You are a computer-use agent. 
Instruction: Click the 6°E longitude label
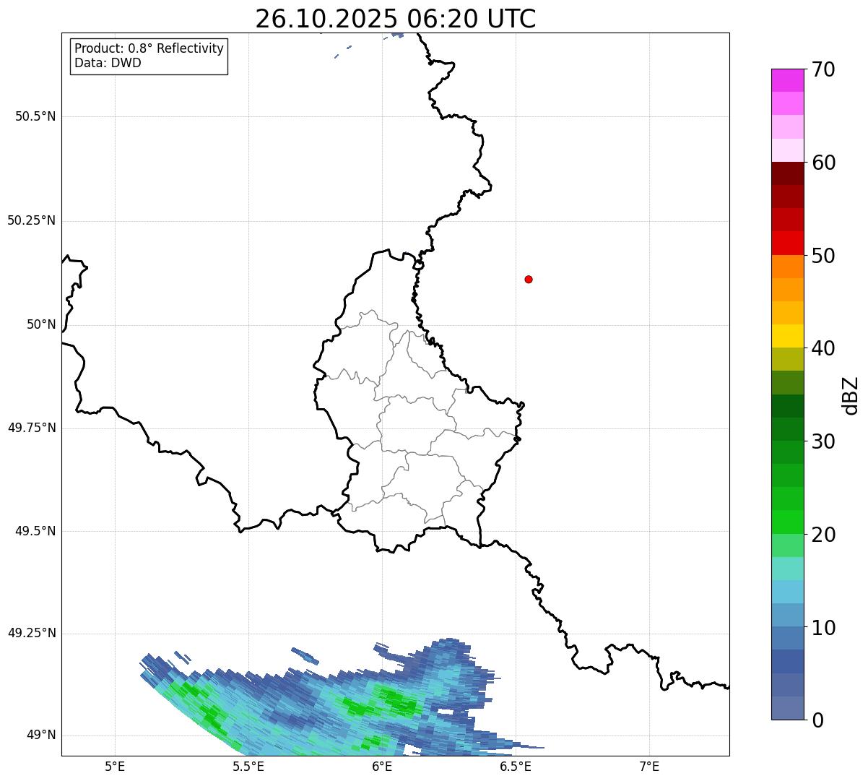click(382, 766)
